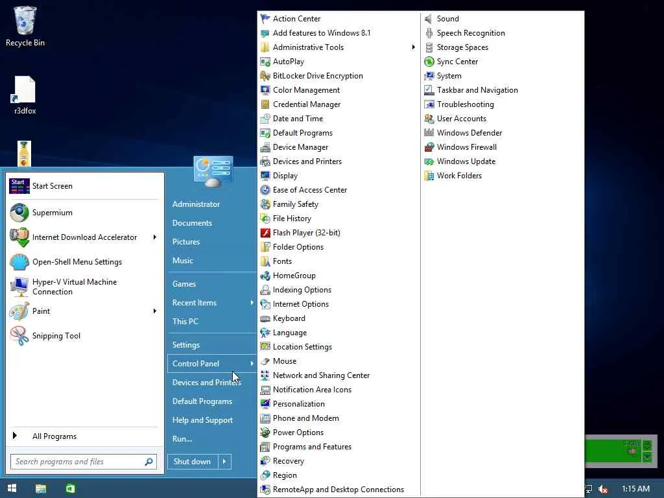Open the Documents menu entry
The width and height of the screenshot is (664, 498).
coord(192,223)
